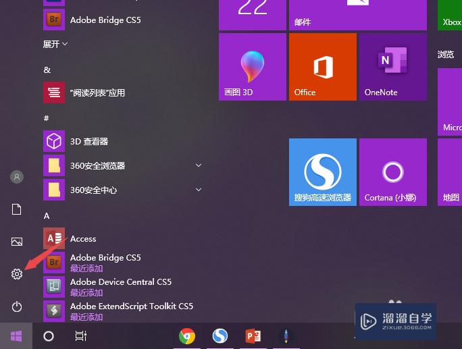This screenshot has height=349, width=462.
Task: Open the calendar tile showing 22
Action: pos(253,15)
